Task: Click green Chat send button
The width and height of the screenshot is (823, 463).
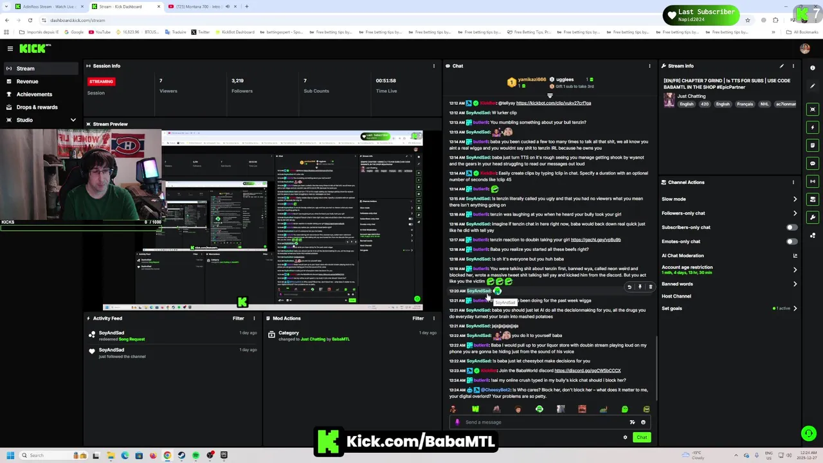Action: point(642,437)
